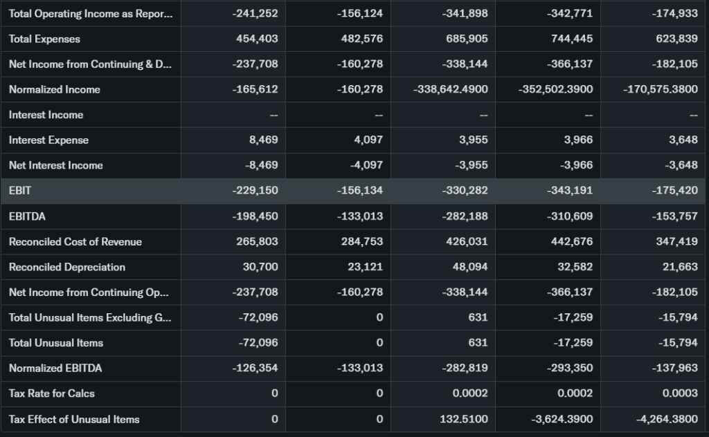Select the Interest Expense value 8,469
Screen dimensions: 709x437
pos(263,140)
